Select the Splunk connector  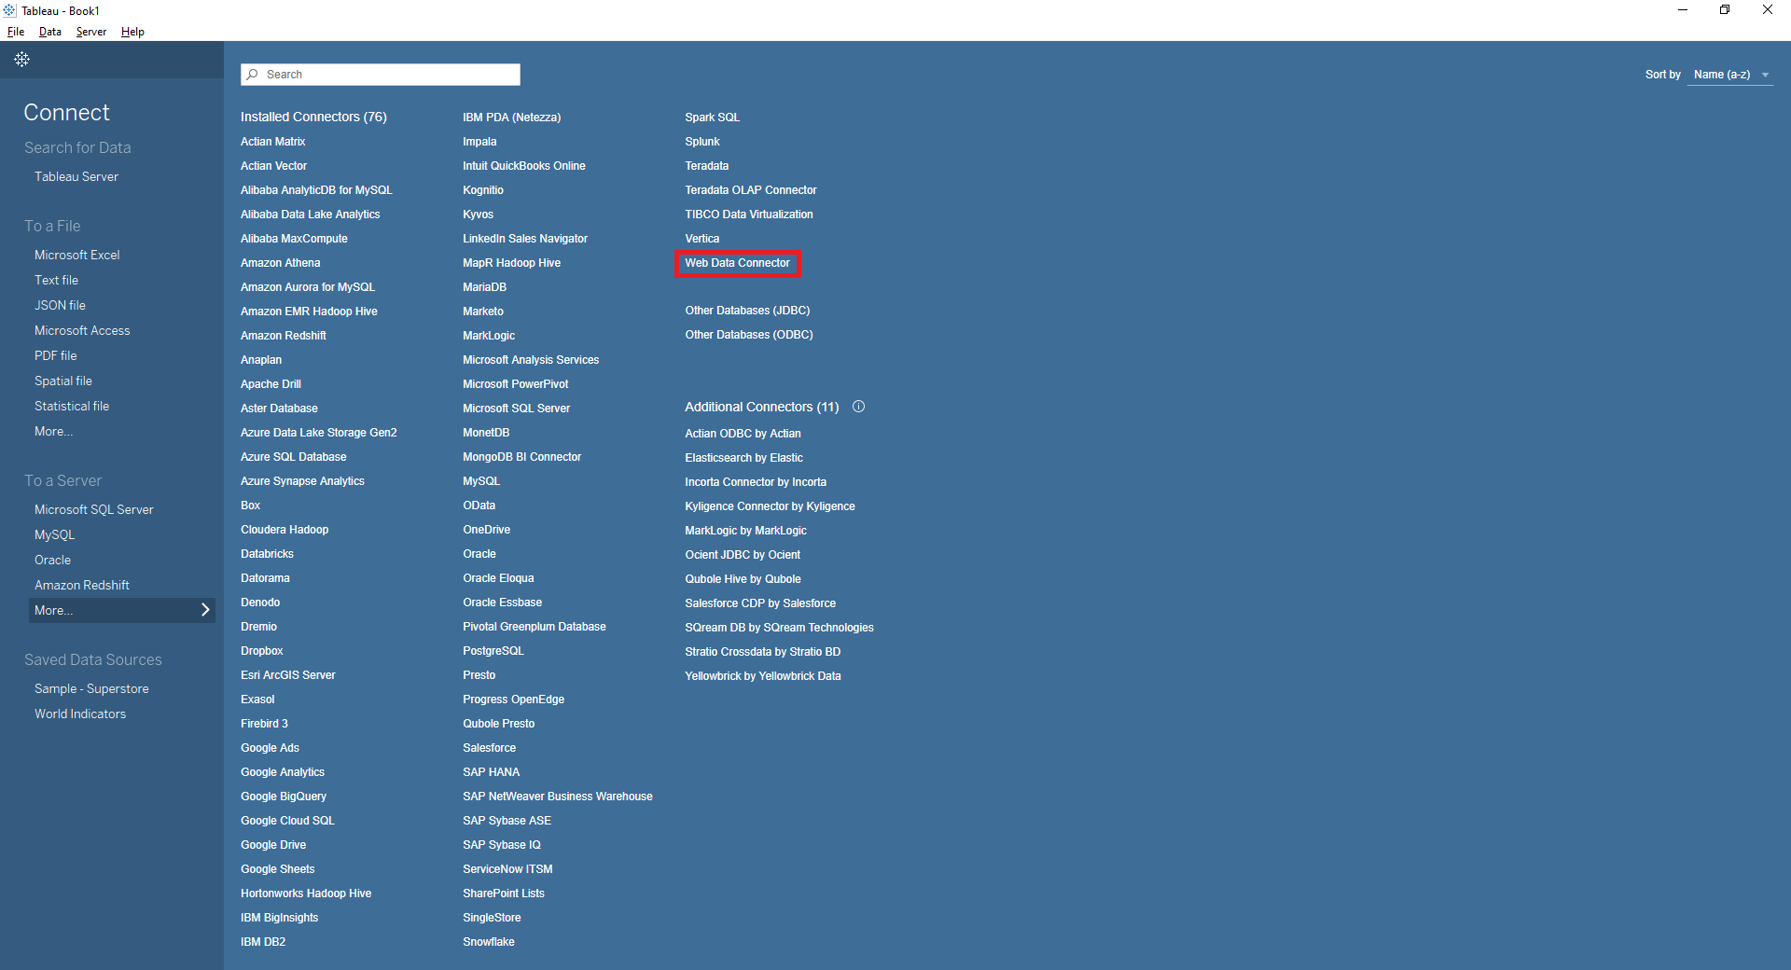click(x=702, y=142)
